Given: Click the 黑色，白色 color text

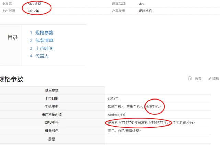Looking at the screenshot, I should [116, 131].
